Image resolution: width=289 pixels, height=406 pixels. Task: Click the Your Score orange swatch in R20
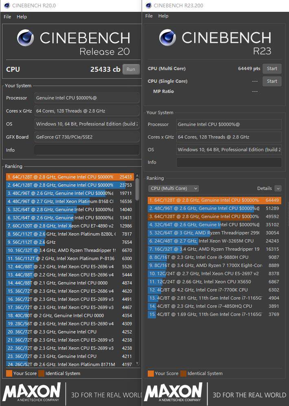(x=9, y=374)
